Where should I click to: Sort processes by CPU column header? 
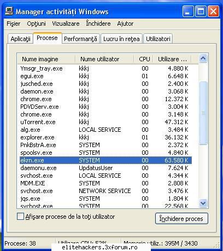pos(144,59)
